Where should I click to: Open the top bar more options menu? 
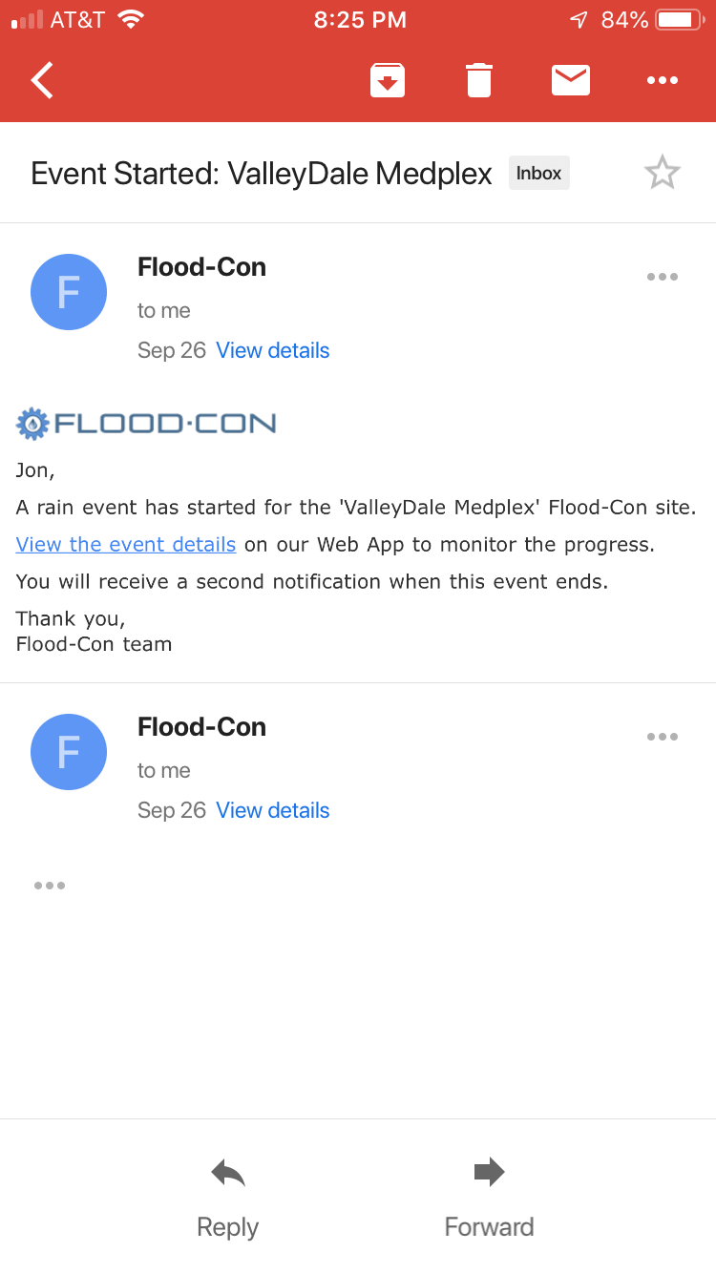click(x=662, y=80)
